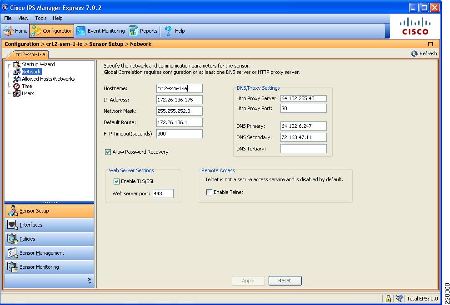Click the DNS Secondary field
Screen dimensions: 450x305
[x=303, y=137]
